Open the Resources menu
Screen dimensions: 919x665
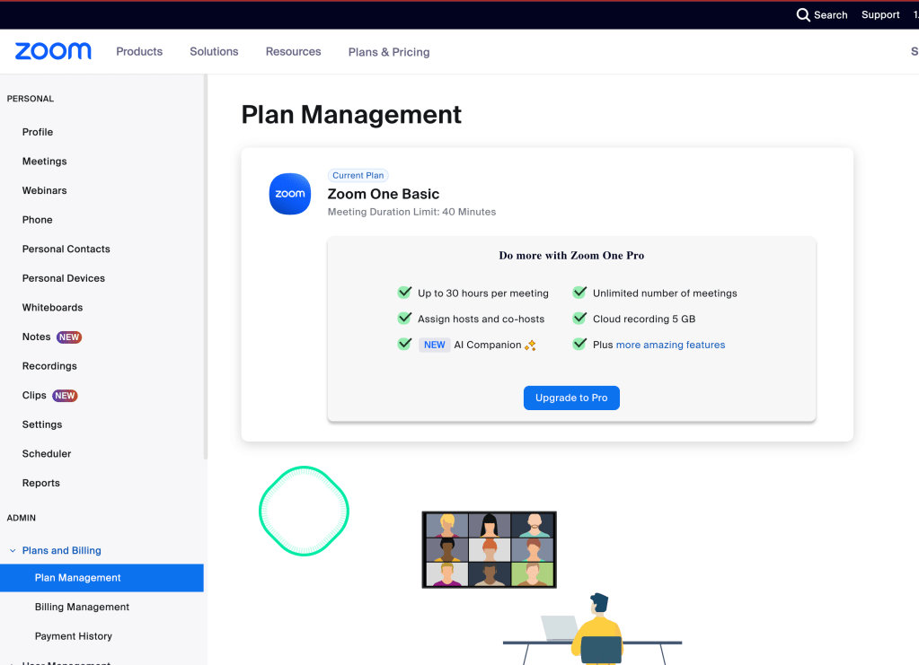294,51
